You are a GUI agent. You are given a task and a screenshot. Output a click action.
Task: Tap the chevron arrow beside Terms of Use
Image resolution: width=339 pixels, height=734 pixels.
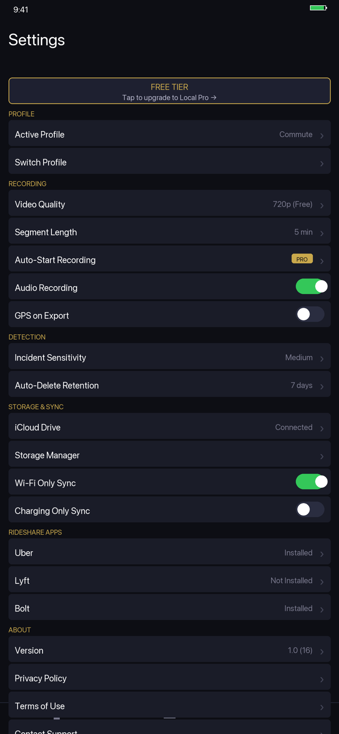click(x=322, y=707)
